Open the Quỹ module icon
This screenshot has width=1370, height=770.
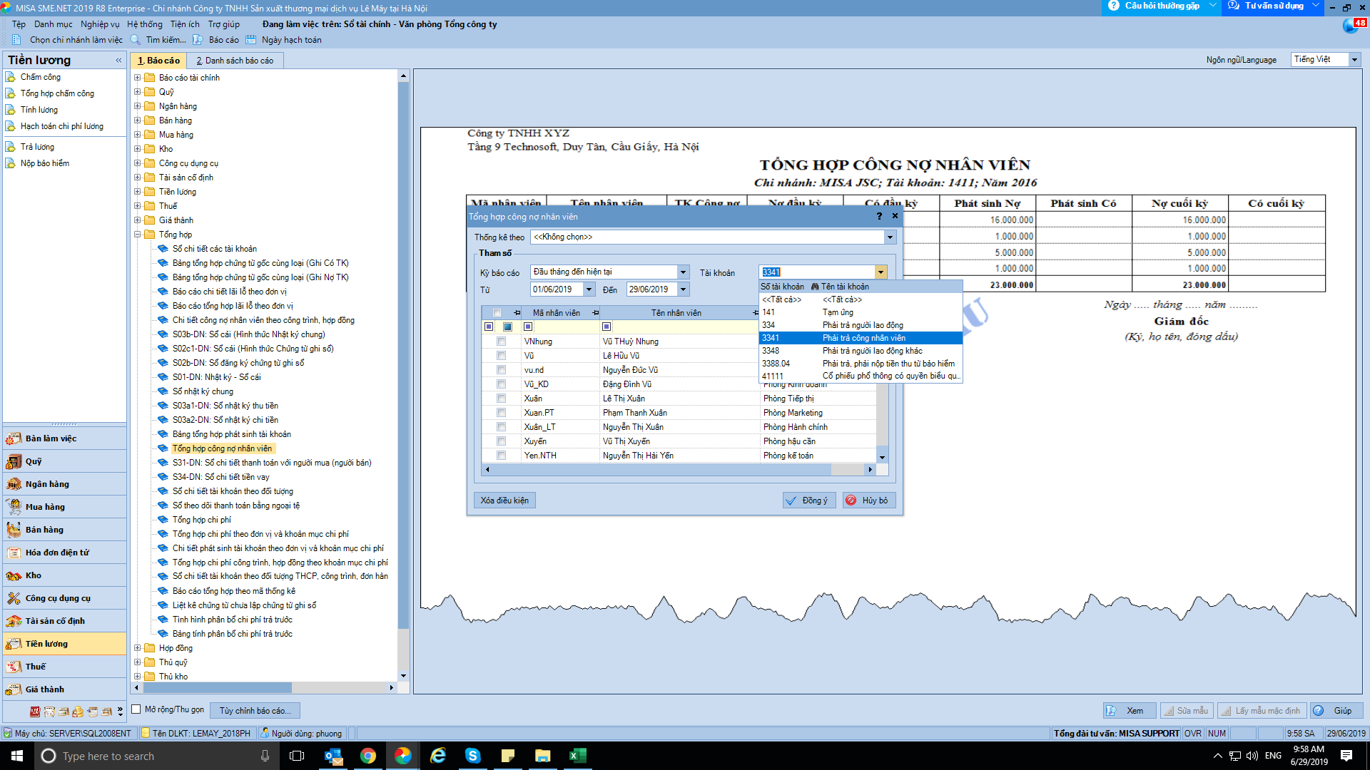pos(14,461)
